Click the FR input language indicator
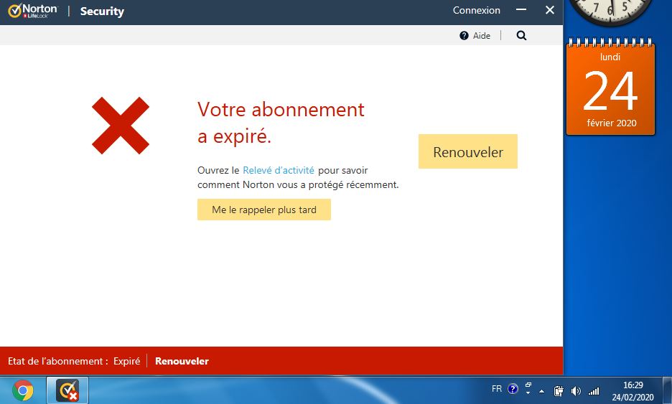This screenshot has height=404, width=672. (496, 389)
